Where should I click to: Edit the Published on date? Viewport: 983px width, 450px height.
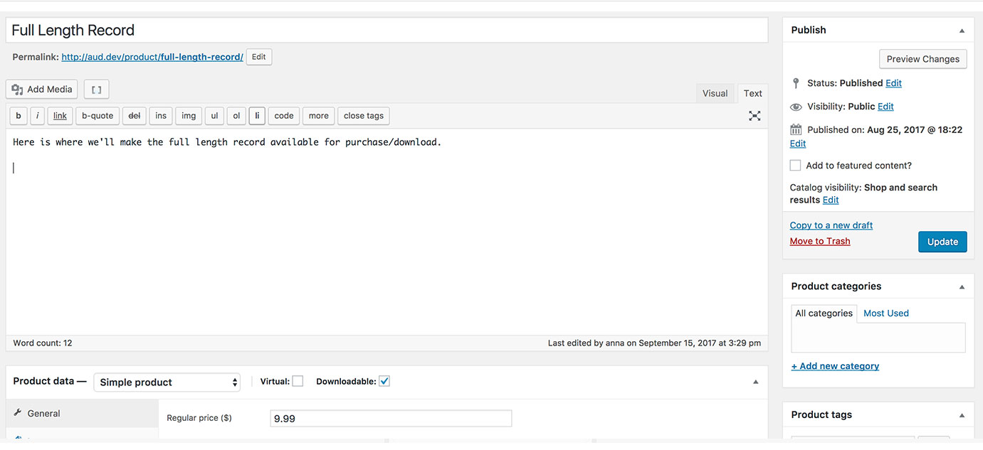point(798,144)
